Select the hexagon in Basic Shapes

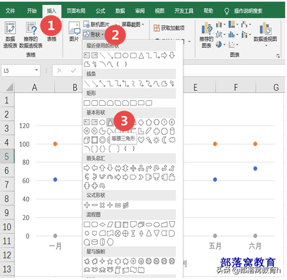pyautogui.click(x=157, y=122)
